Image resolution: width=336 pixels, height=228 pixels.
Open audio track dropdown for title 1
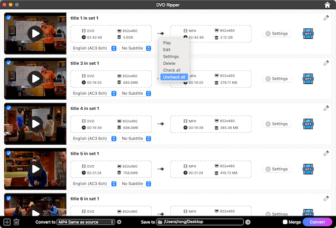pyautogui.click(x=94, y=48)
